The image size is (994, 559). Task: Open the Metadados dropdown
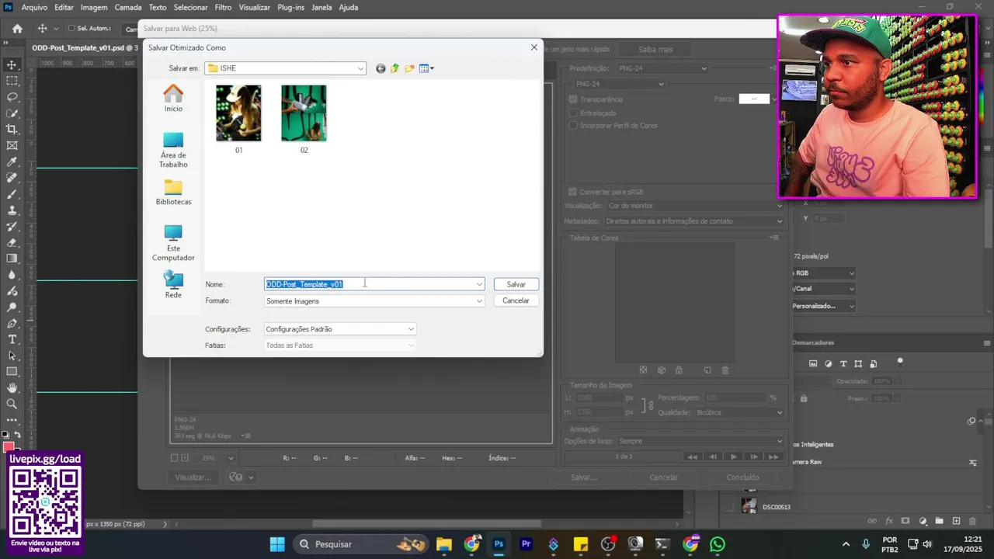point(695,221)
